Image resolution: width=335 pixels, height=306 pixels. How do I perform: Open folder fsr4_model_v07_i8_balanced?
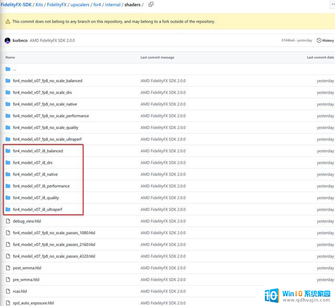click(x=38, y=151)
